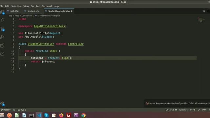
Task: Click the 'index' function name
Action: tap(53, 51)
